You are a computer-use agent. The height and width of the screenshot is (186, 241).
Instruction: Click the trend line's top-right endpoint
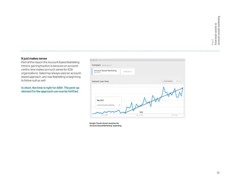click(x=183, y=88)
